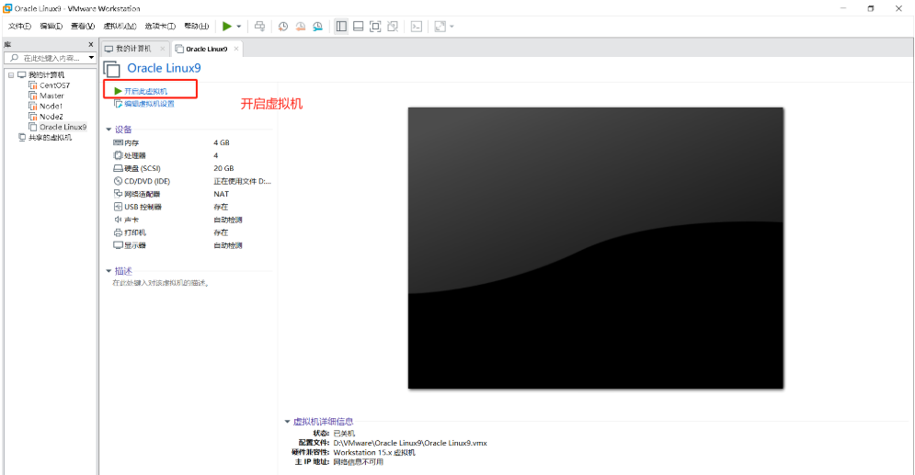915x475 pixels.
Task: Click the Unity mode toolbar icon
Action: click(x=393, y=27)
